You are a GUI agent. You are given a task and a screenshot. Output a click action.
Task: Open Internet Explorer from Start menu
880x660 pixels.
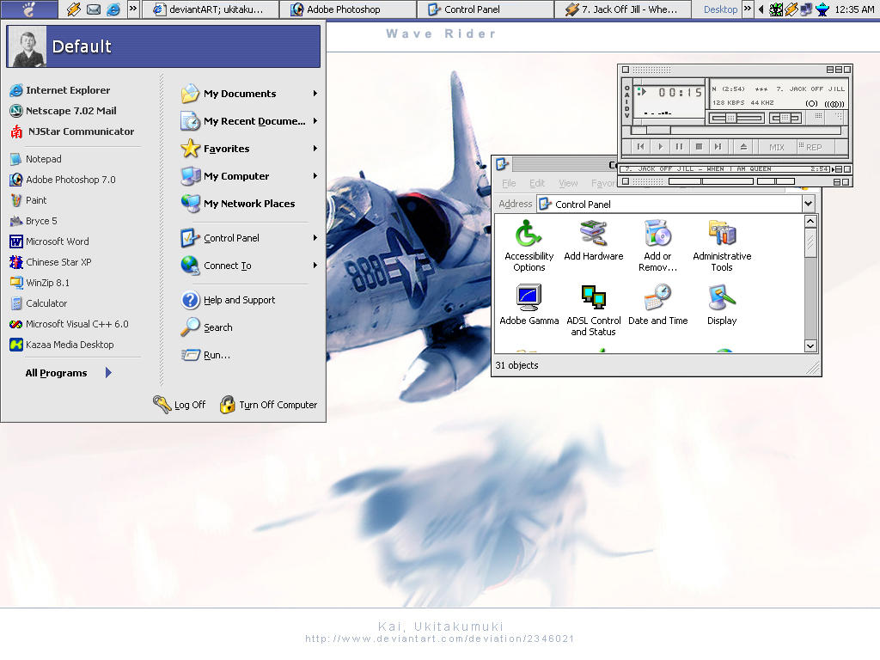[x=60, y=90]
